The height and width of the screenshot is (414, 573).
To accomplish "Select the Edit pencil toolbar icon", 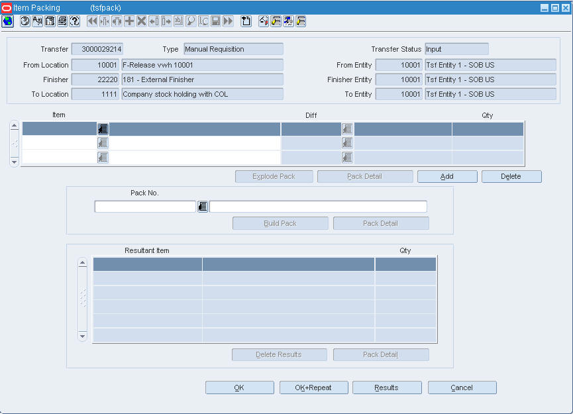I will [36, 21].
